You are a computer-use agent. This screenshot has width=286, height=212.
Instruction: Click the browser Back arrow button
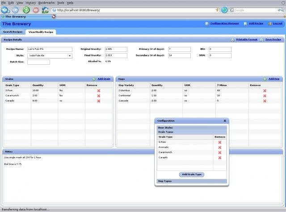5,10
